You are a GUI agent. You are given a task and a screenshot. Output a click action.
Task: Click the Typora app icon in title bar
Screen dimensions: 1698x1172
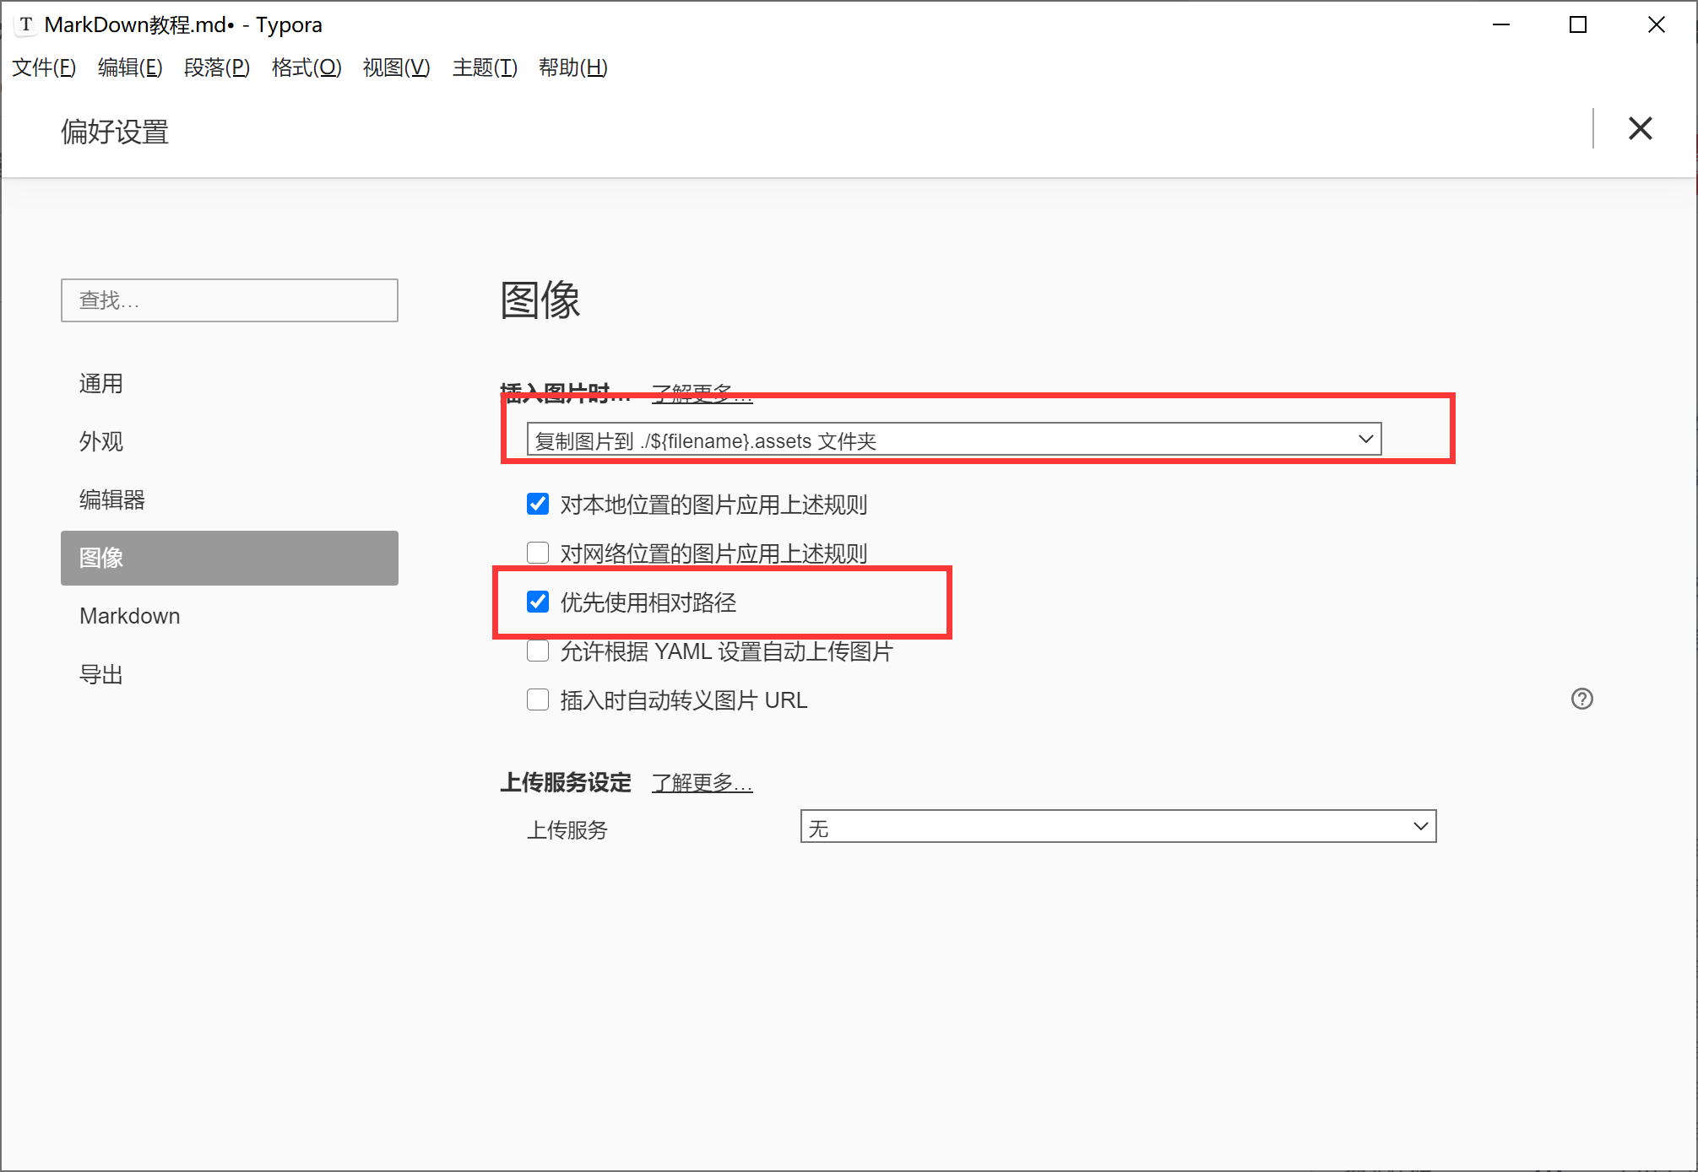(x=26, y=24)
